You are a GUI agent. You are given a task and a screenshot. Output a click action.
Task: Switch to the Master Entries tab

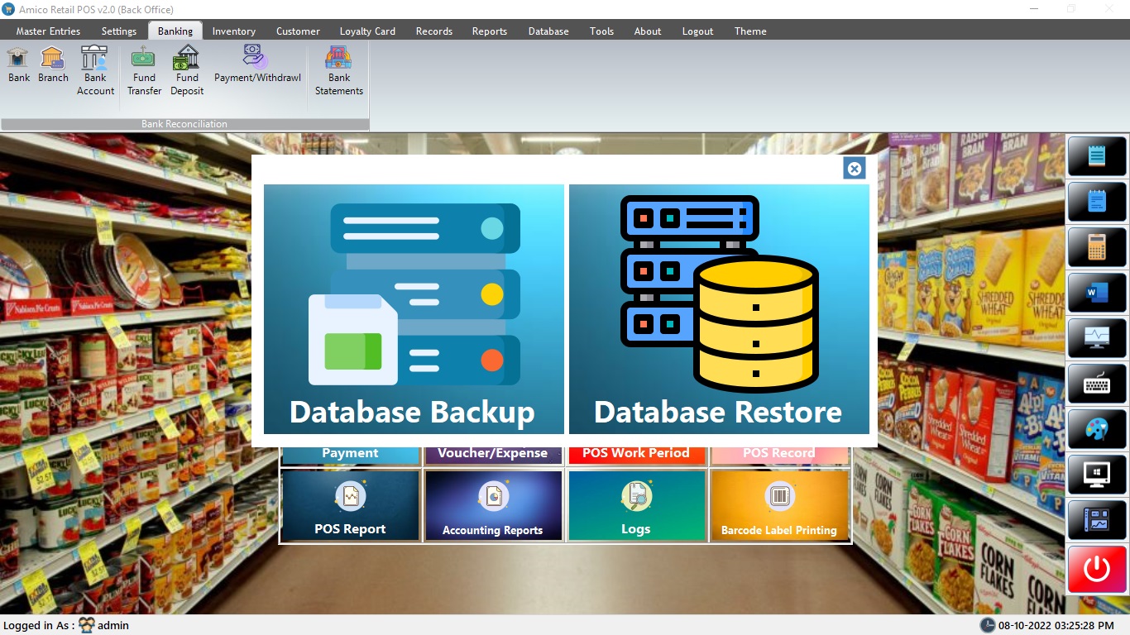(x=48, y=31)
